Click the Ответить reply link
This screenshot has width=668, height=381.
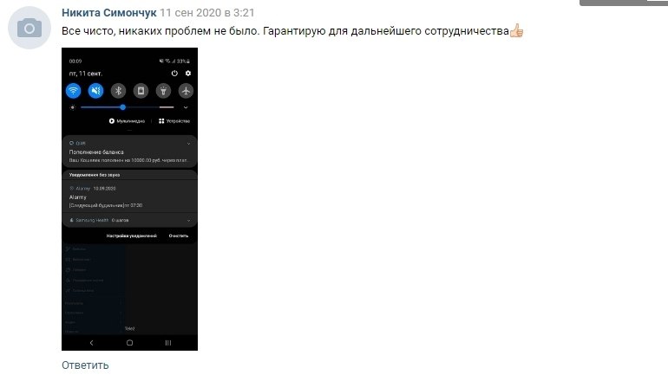[x=85, y=365]
